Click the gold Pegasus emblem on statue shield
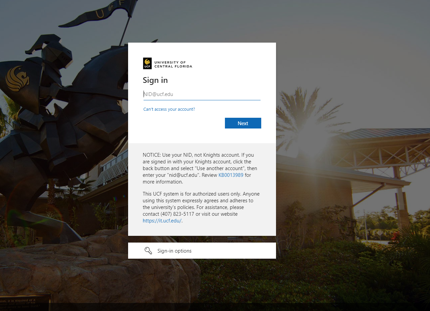Image resolution: width=430 pixels, height=311 pixels. pyautogui.click(x=17, y=79)
